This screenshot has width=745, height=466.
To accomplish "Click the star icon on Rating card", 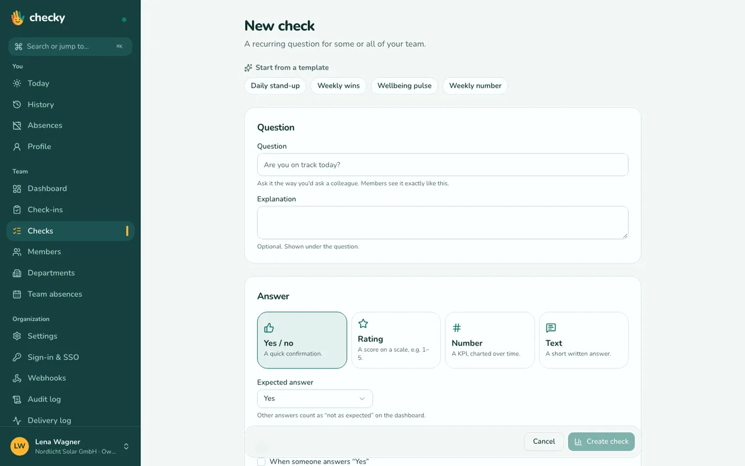I will [363, 324].
